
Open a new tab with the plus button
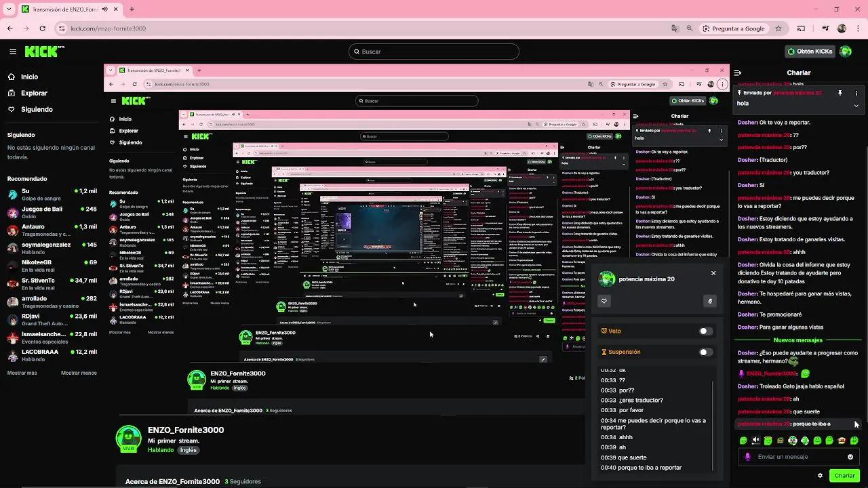132,9
